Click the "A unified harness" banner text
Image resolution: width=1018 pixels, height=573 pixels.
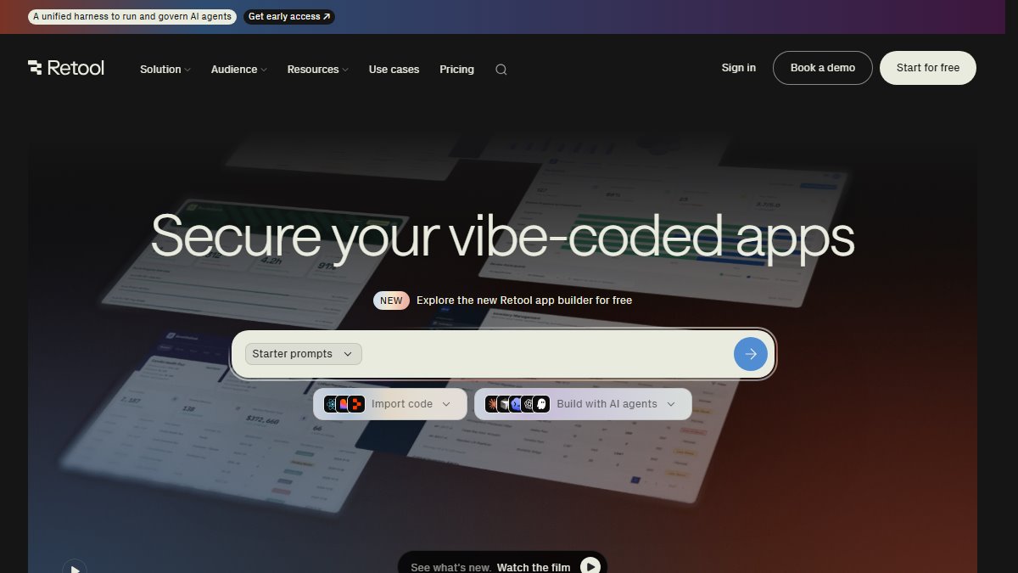(x=132, y=16)
